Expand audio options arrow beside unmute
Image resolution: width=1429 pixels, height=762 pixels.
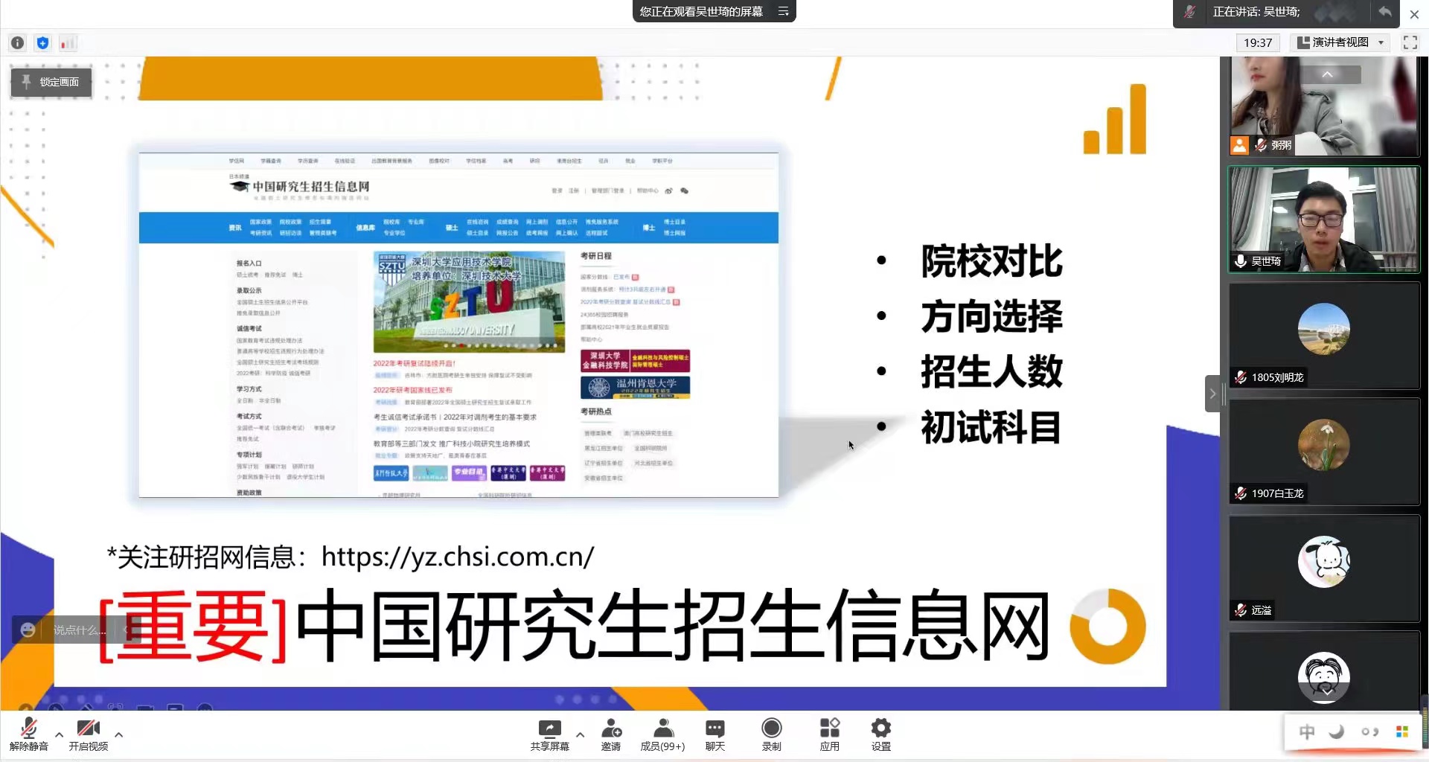pos(59,734)
